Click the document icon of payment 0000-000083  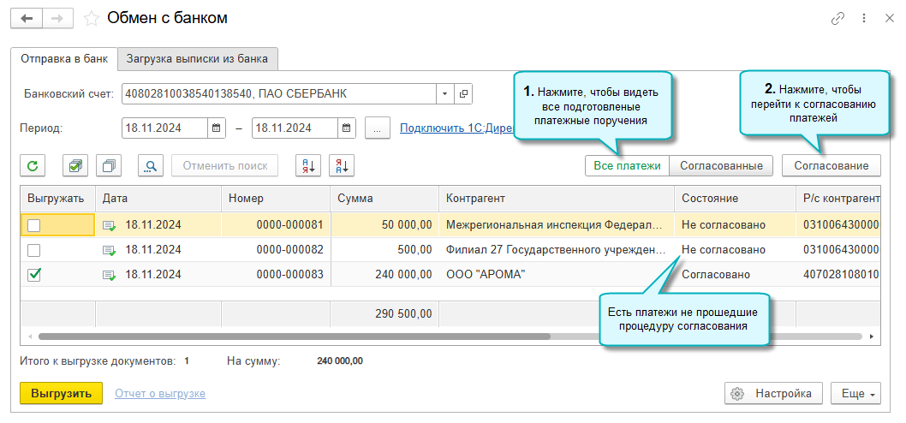[110, 275]
